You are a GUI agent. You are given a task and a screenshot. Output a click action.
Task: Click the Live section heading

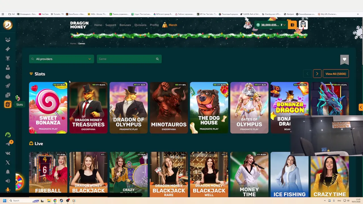pyautogui.click(x=39, y=144)
